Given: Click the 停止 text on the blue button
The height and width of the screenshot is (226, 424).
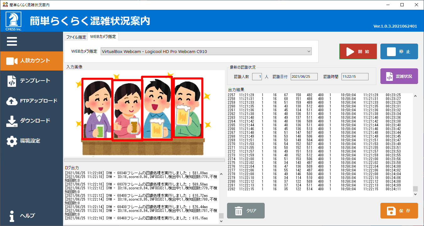Looking at the screenshot, I should pyautogui.click(x=405, y=52).
